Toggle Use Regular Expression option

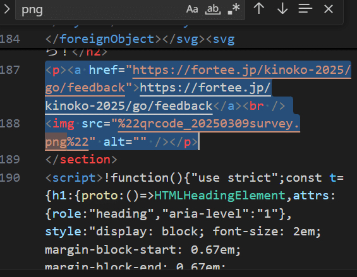pos(234,9)
